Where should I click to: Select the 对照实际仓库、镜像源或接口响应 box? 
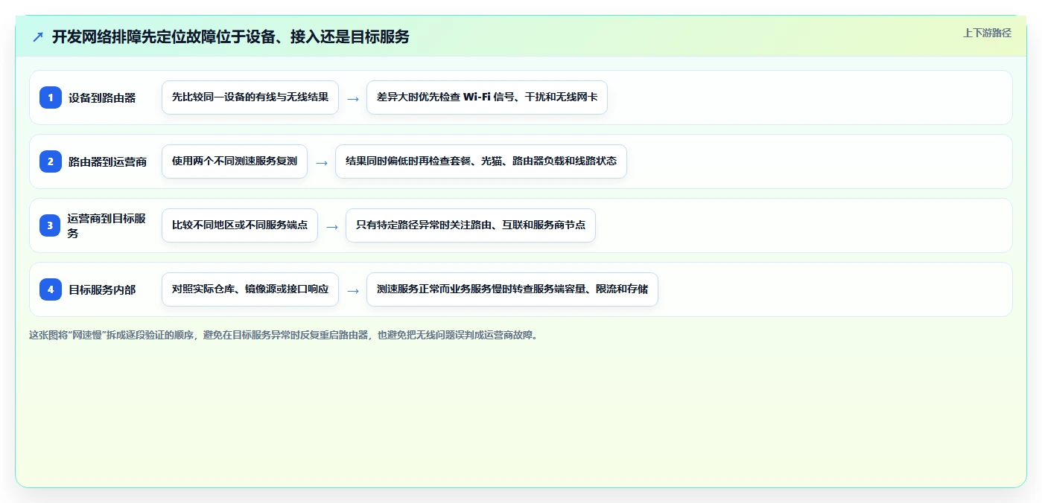point(250,289)
